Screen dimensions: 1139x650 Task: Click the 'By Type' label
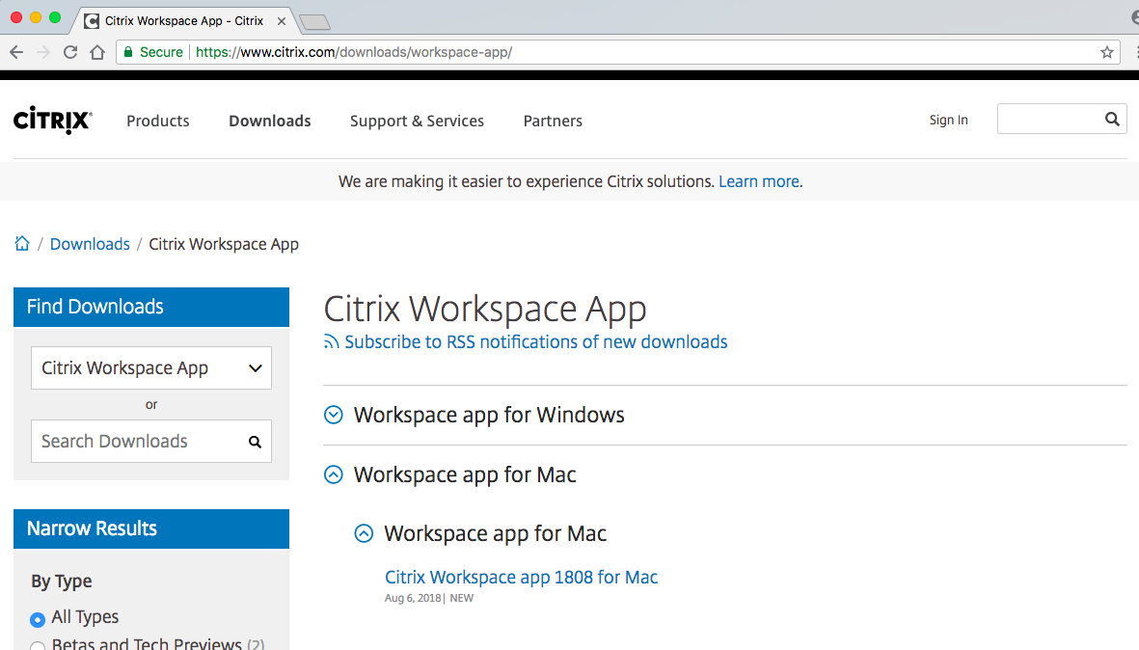62,582
